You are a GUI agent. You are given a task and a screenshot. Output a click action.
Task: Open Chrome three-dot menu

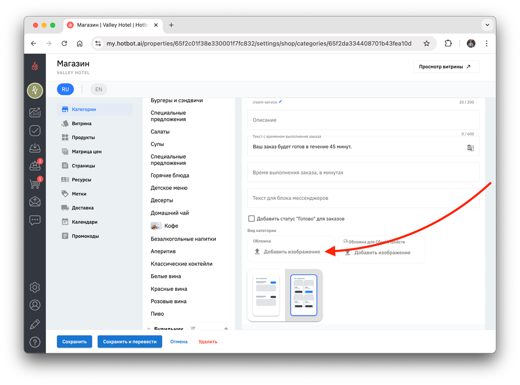486,44
